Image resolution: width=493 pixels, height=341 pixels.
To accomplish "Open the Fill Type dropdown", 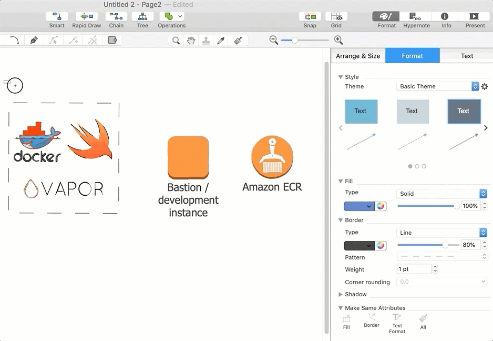I will [441, 194].
